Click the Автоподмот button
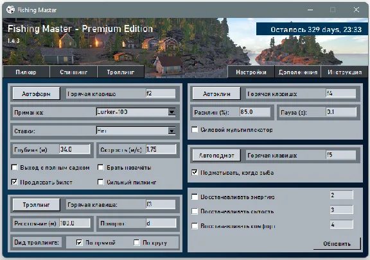The width and height of the screenshot is (370, 260). (x=216, y=155)
